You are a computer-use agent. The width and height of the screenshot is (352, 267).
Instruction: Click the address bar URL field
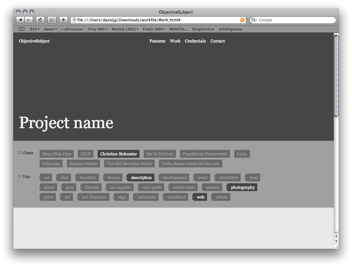pos(158,20)
